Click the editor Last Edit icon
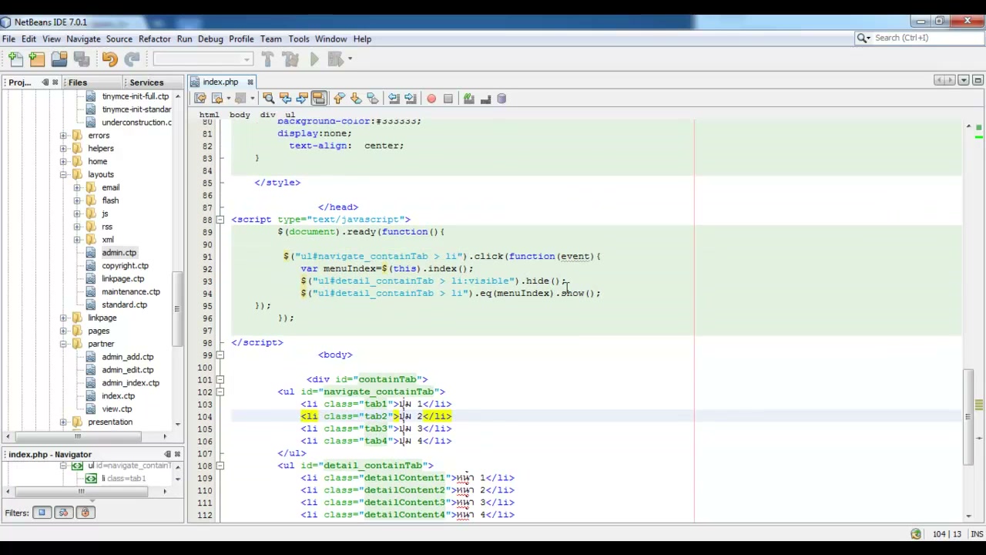Viewport: 986px width, 555px height. [x=200, y=99]
